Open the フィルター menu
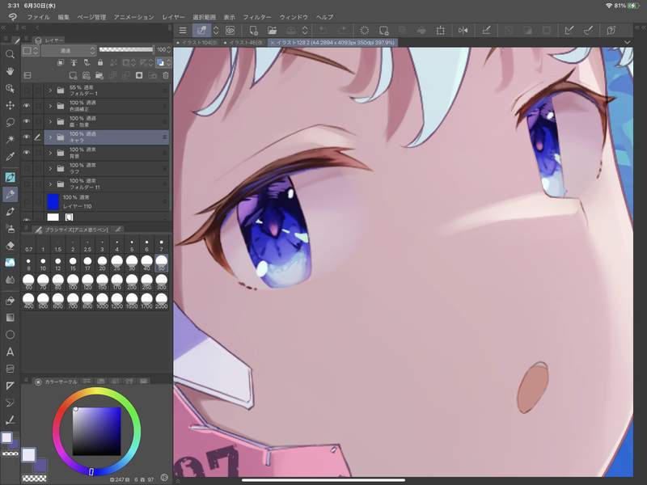647x485 pixels. pyautogui.click(x=257, y=16)
